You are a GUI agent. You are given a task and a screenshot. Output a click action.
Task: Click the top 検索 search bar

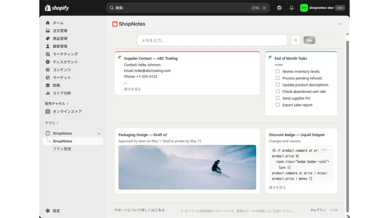188,8
